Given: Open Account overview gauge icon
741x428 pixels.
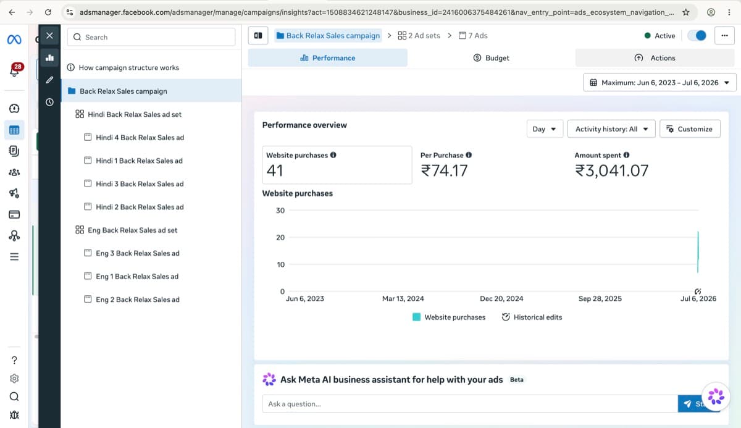Looking at the screenshot, I should coord(14,108).
